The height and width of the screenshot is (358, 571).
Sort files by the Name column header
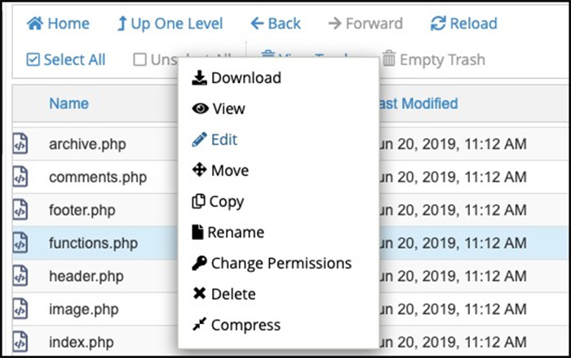[69, 103]
